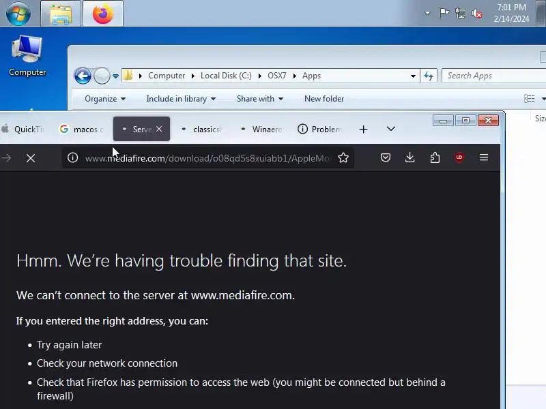Viewport: 546px width, 409px height.
Task: Open the Firefox extensions menu
Action: (x=435, y=157)
